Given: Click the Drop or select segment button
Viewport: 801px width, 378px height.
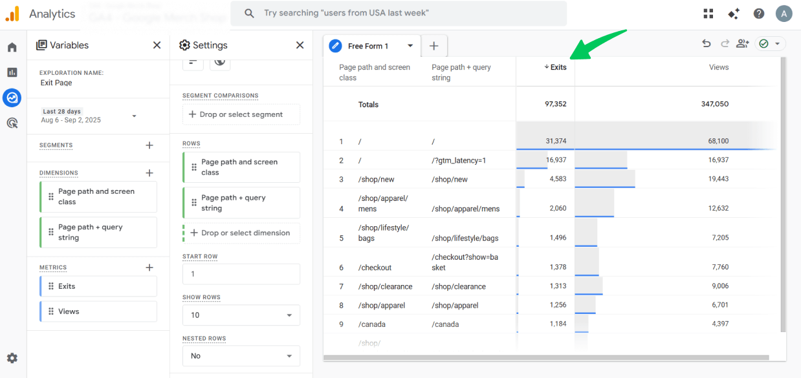Looking at the screenshot, I should click(241, 114).
